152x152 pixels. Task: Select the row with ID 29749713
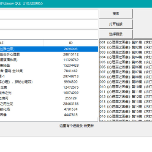49,76
